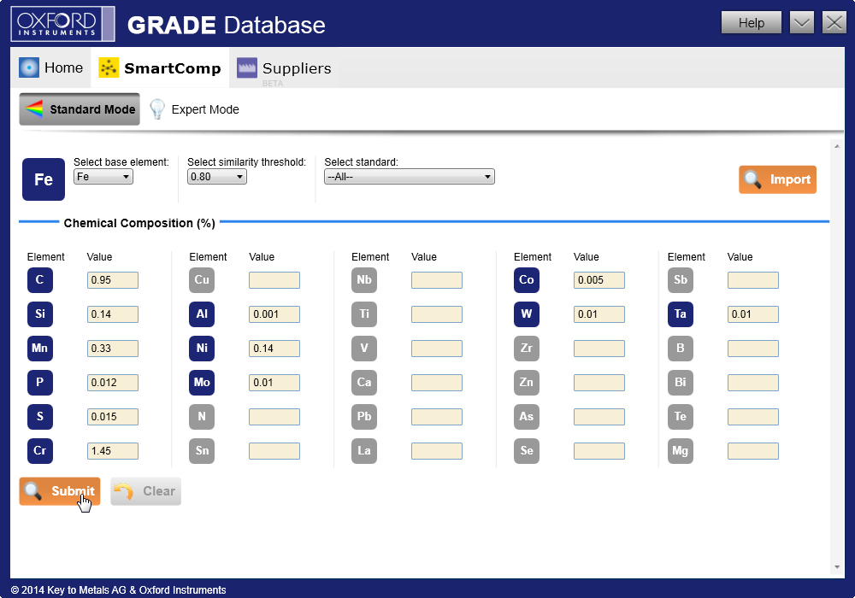Click the Ni element icon

click(x=202, y=349)
